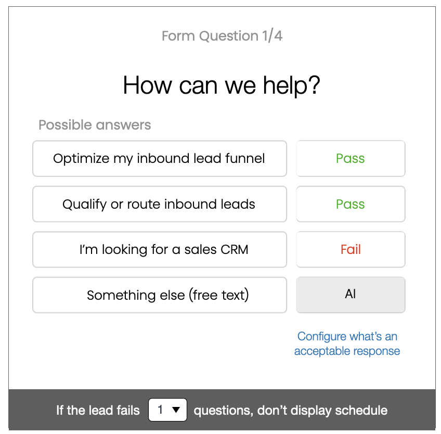
Task: Click the 'Form Question 1/4' step header
Action: (x=222, y=36)
